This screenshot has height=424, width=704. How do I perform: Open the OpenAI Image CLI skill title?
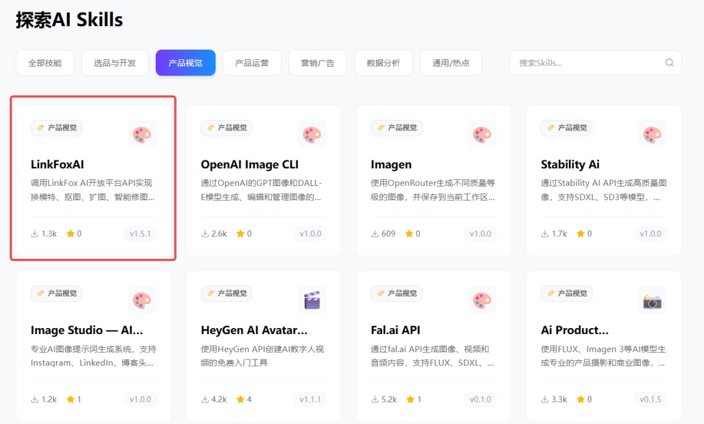(x=250, y=164)
